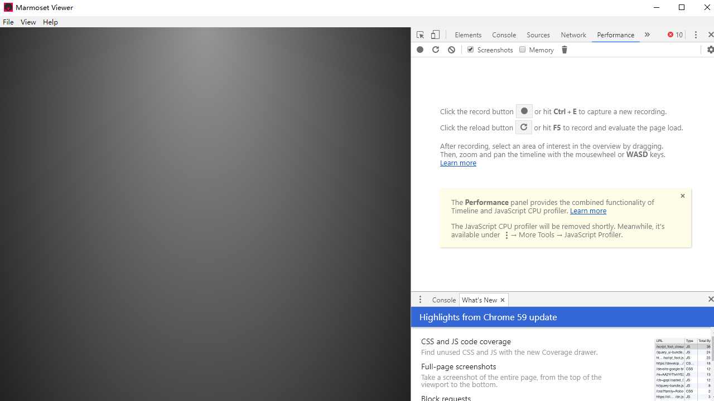Click the Learn more link in yellow notice
Screen dimensions: 714x401
(588, 211)
